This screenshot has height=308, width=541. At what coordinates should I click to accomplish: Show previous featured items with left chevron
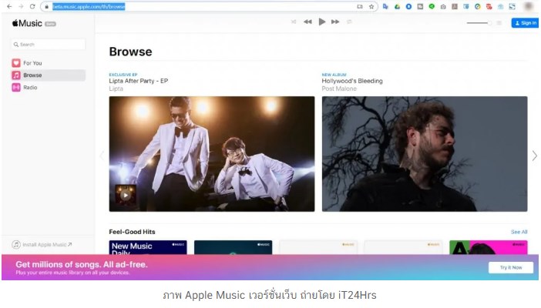click(x=102, y=156)
